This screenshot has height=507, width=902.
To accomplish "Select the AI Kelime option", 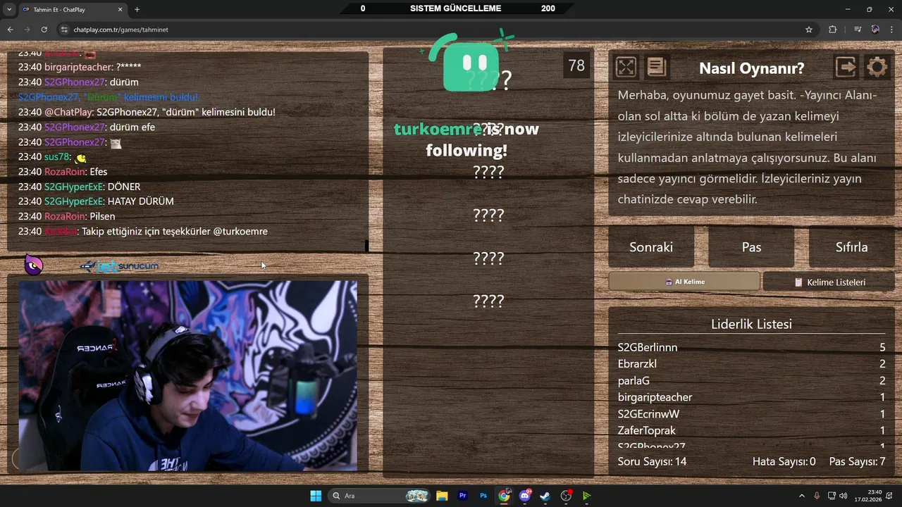I will pyautogui.click(x=684, y=282).
